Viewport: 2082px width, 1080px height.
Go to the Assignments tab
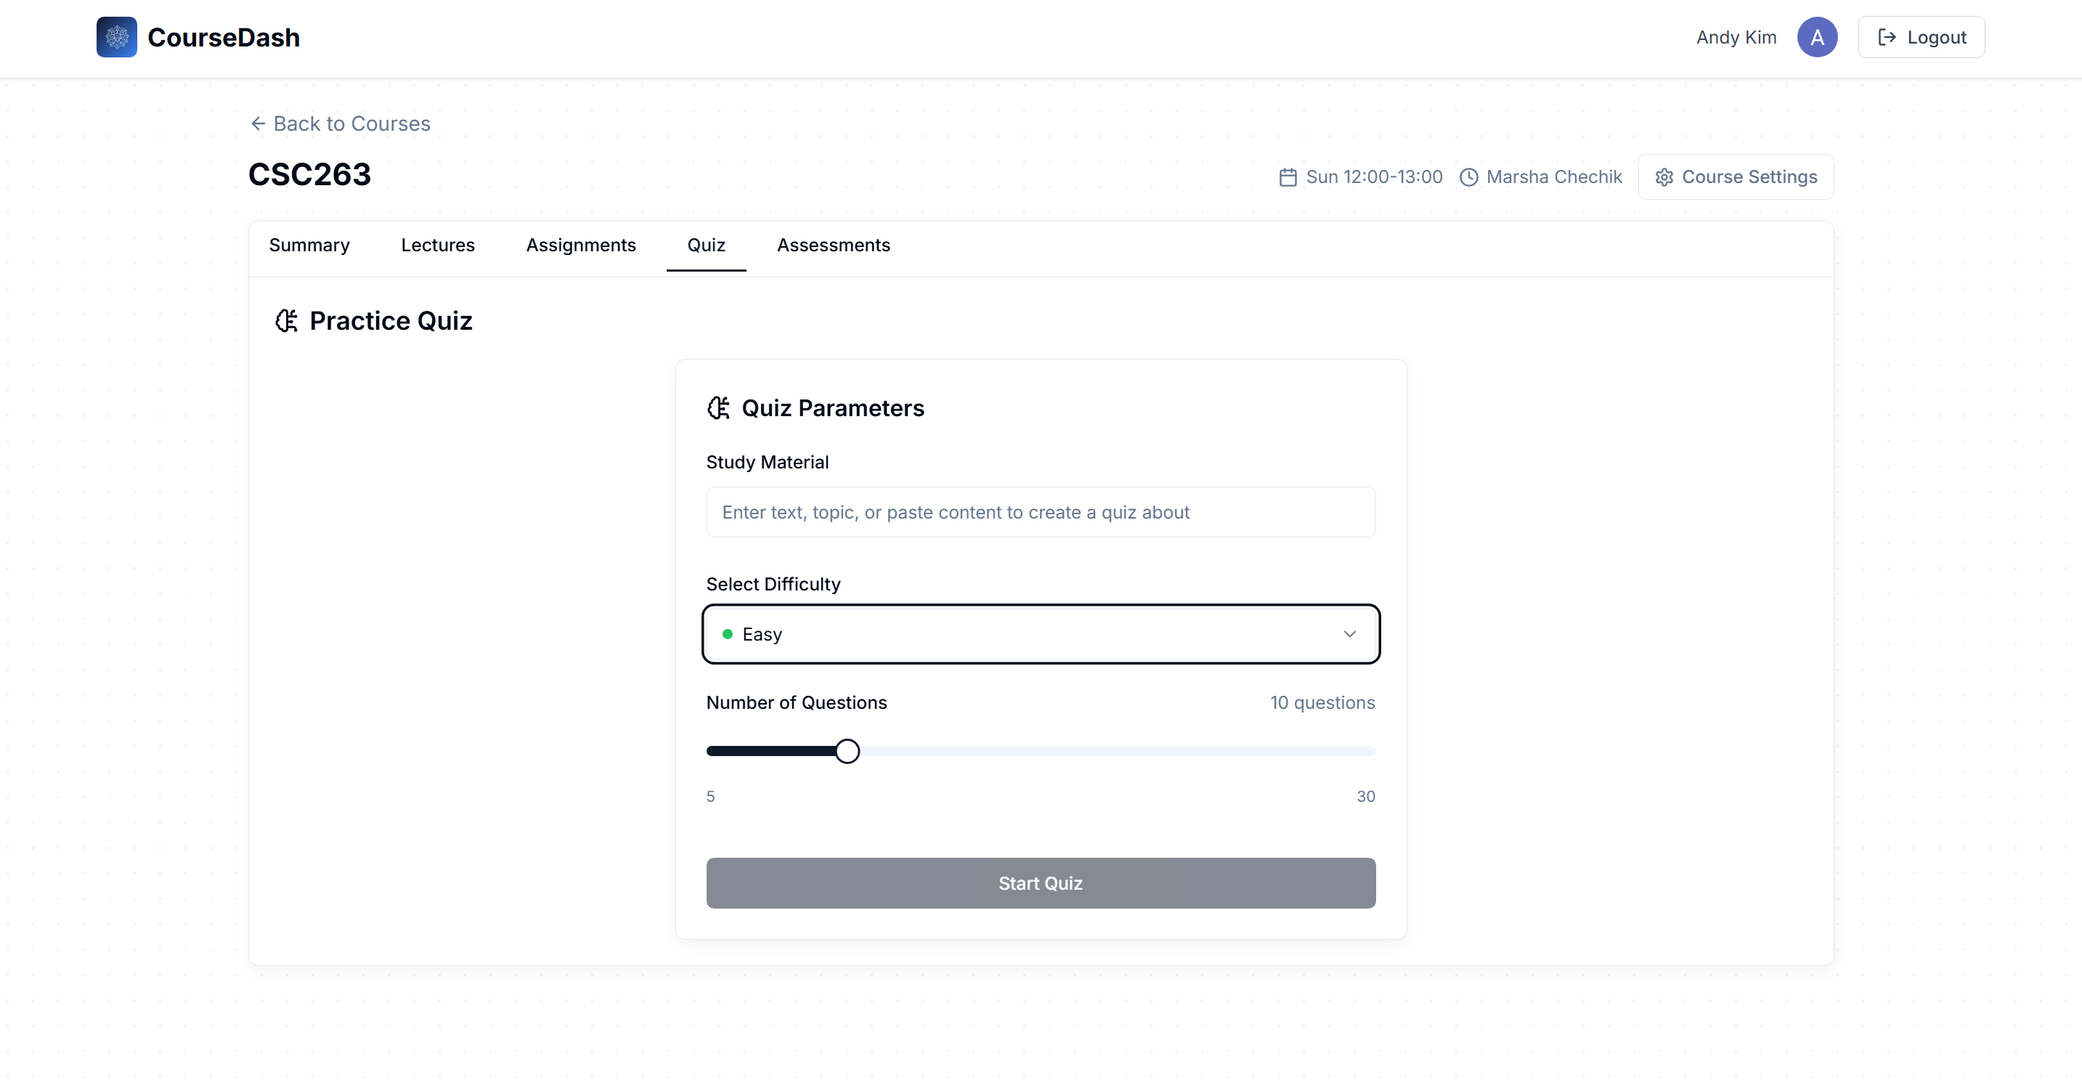580,245
